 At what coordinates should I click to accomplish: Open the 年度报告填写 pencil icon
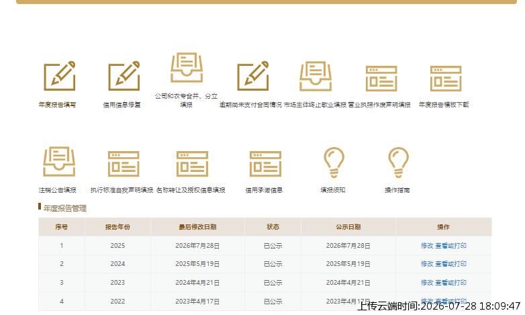pos(60,76)
